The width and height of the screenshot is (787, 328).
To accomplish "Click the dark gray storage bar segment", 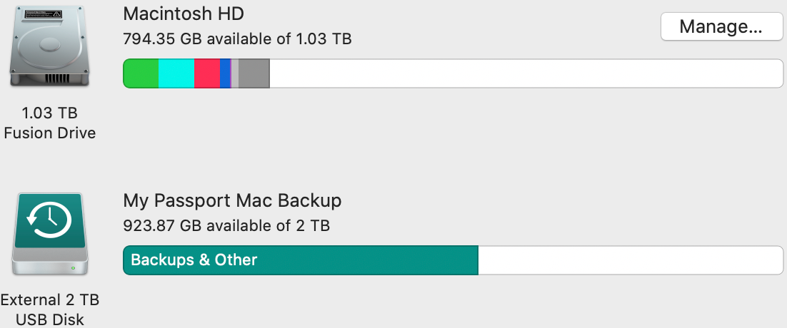I will tap(254, 74).
